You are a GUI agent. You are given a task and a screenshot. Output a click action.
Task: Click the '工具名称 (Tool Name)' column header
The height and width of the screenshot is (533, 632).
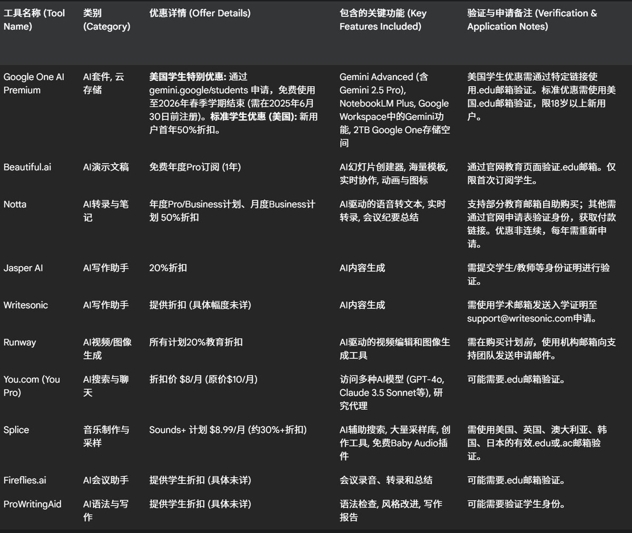pos(34,19)
